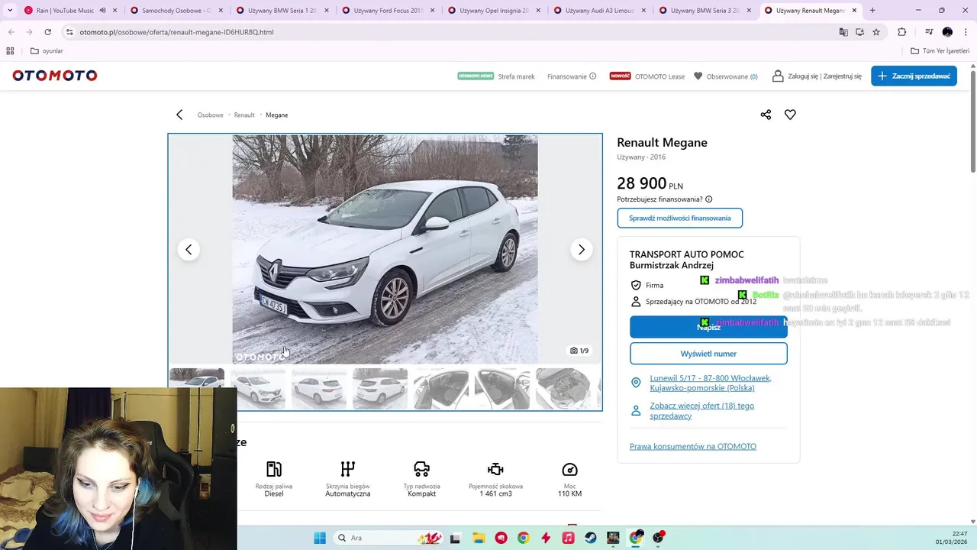Click the site information icon in address bar

point(69,32)
